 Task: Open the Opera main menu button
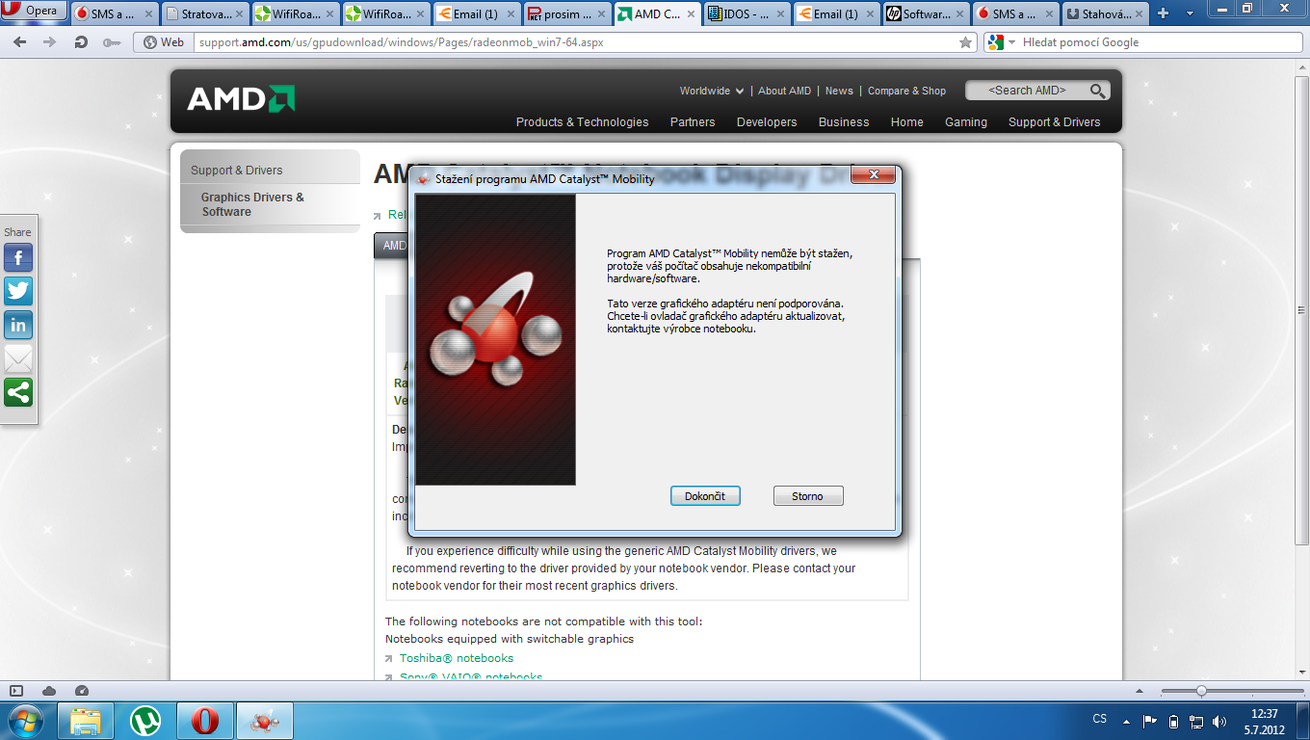pos(34,12)
